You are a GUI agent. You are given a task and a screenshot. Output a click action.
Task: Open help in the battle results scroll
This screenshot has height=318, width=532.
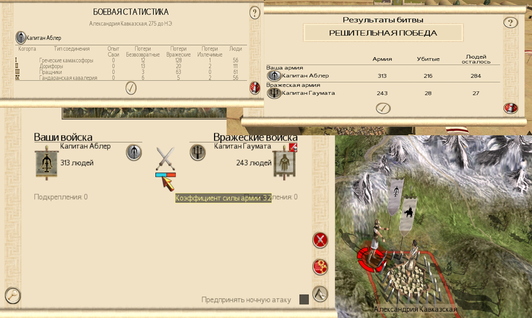[x=510, y=22]
